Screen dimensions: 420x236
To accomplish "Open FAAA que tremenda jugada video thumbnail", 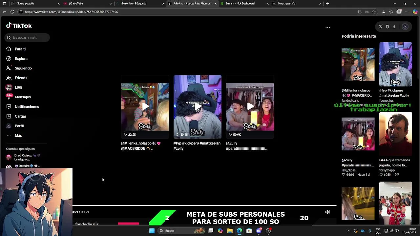I will click(396, 134).
